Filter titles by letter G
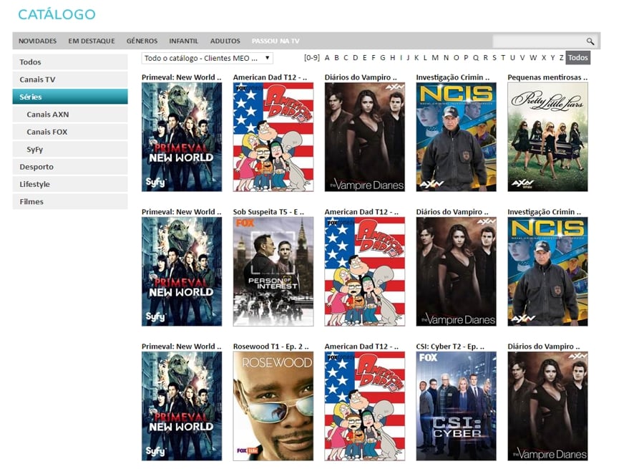Screen dimensions: 644x469 point(383,57)
